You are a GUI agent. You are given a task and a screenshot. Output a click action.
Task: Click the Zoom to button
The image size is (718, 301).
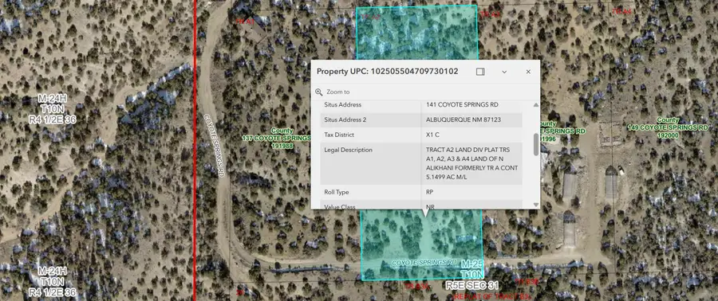pyautogui.click(x=333, y=92)
